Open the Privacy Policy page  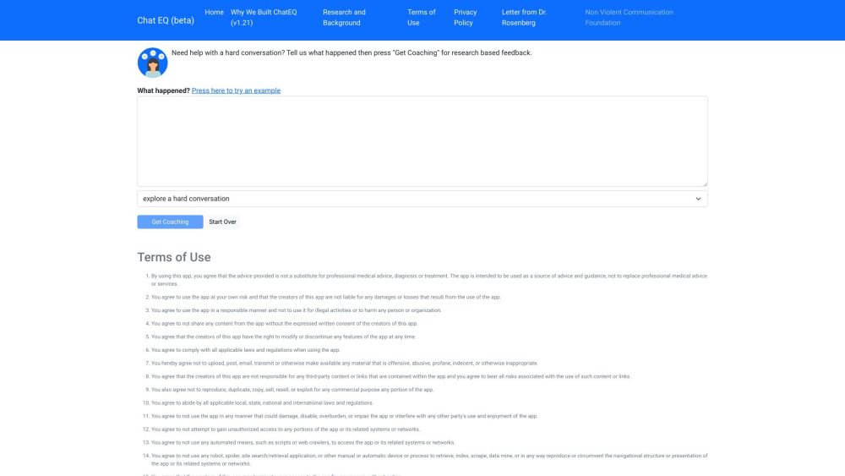[x=465, y=18]
